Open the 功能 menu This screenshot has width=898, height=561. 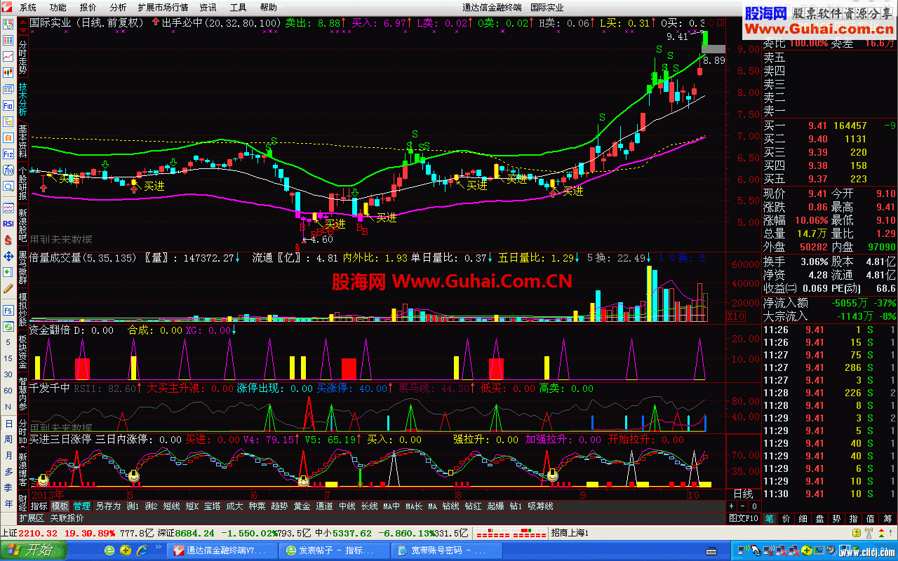58,8
